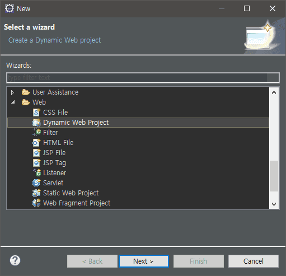Select the Listener wizard icon

(x=37, y=172)
